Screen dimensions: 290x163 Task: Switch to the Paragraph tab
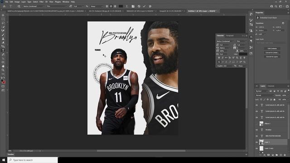230,35
